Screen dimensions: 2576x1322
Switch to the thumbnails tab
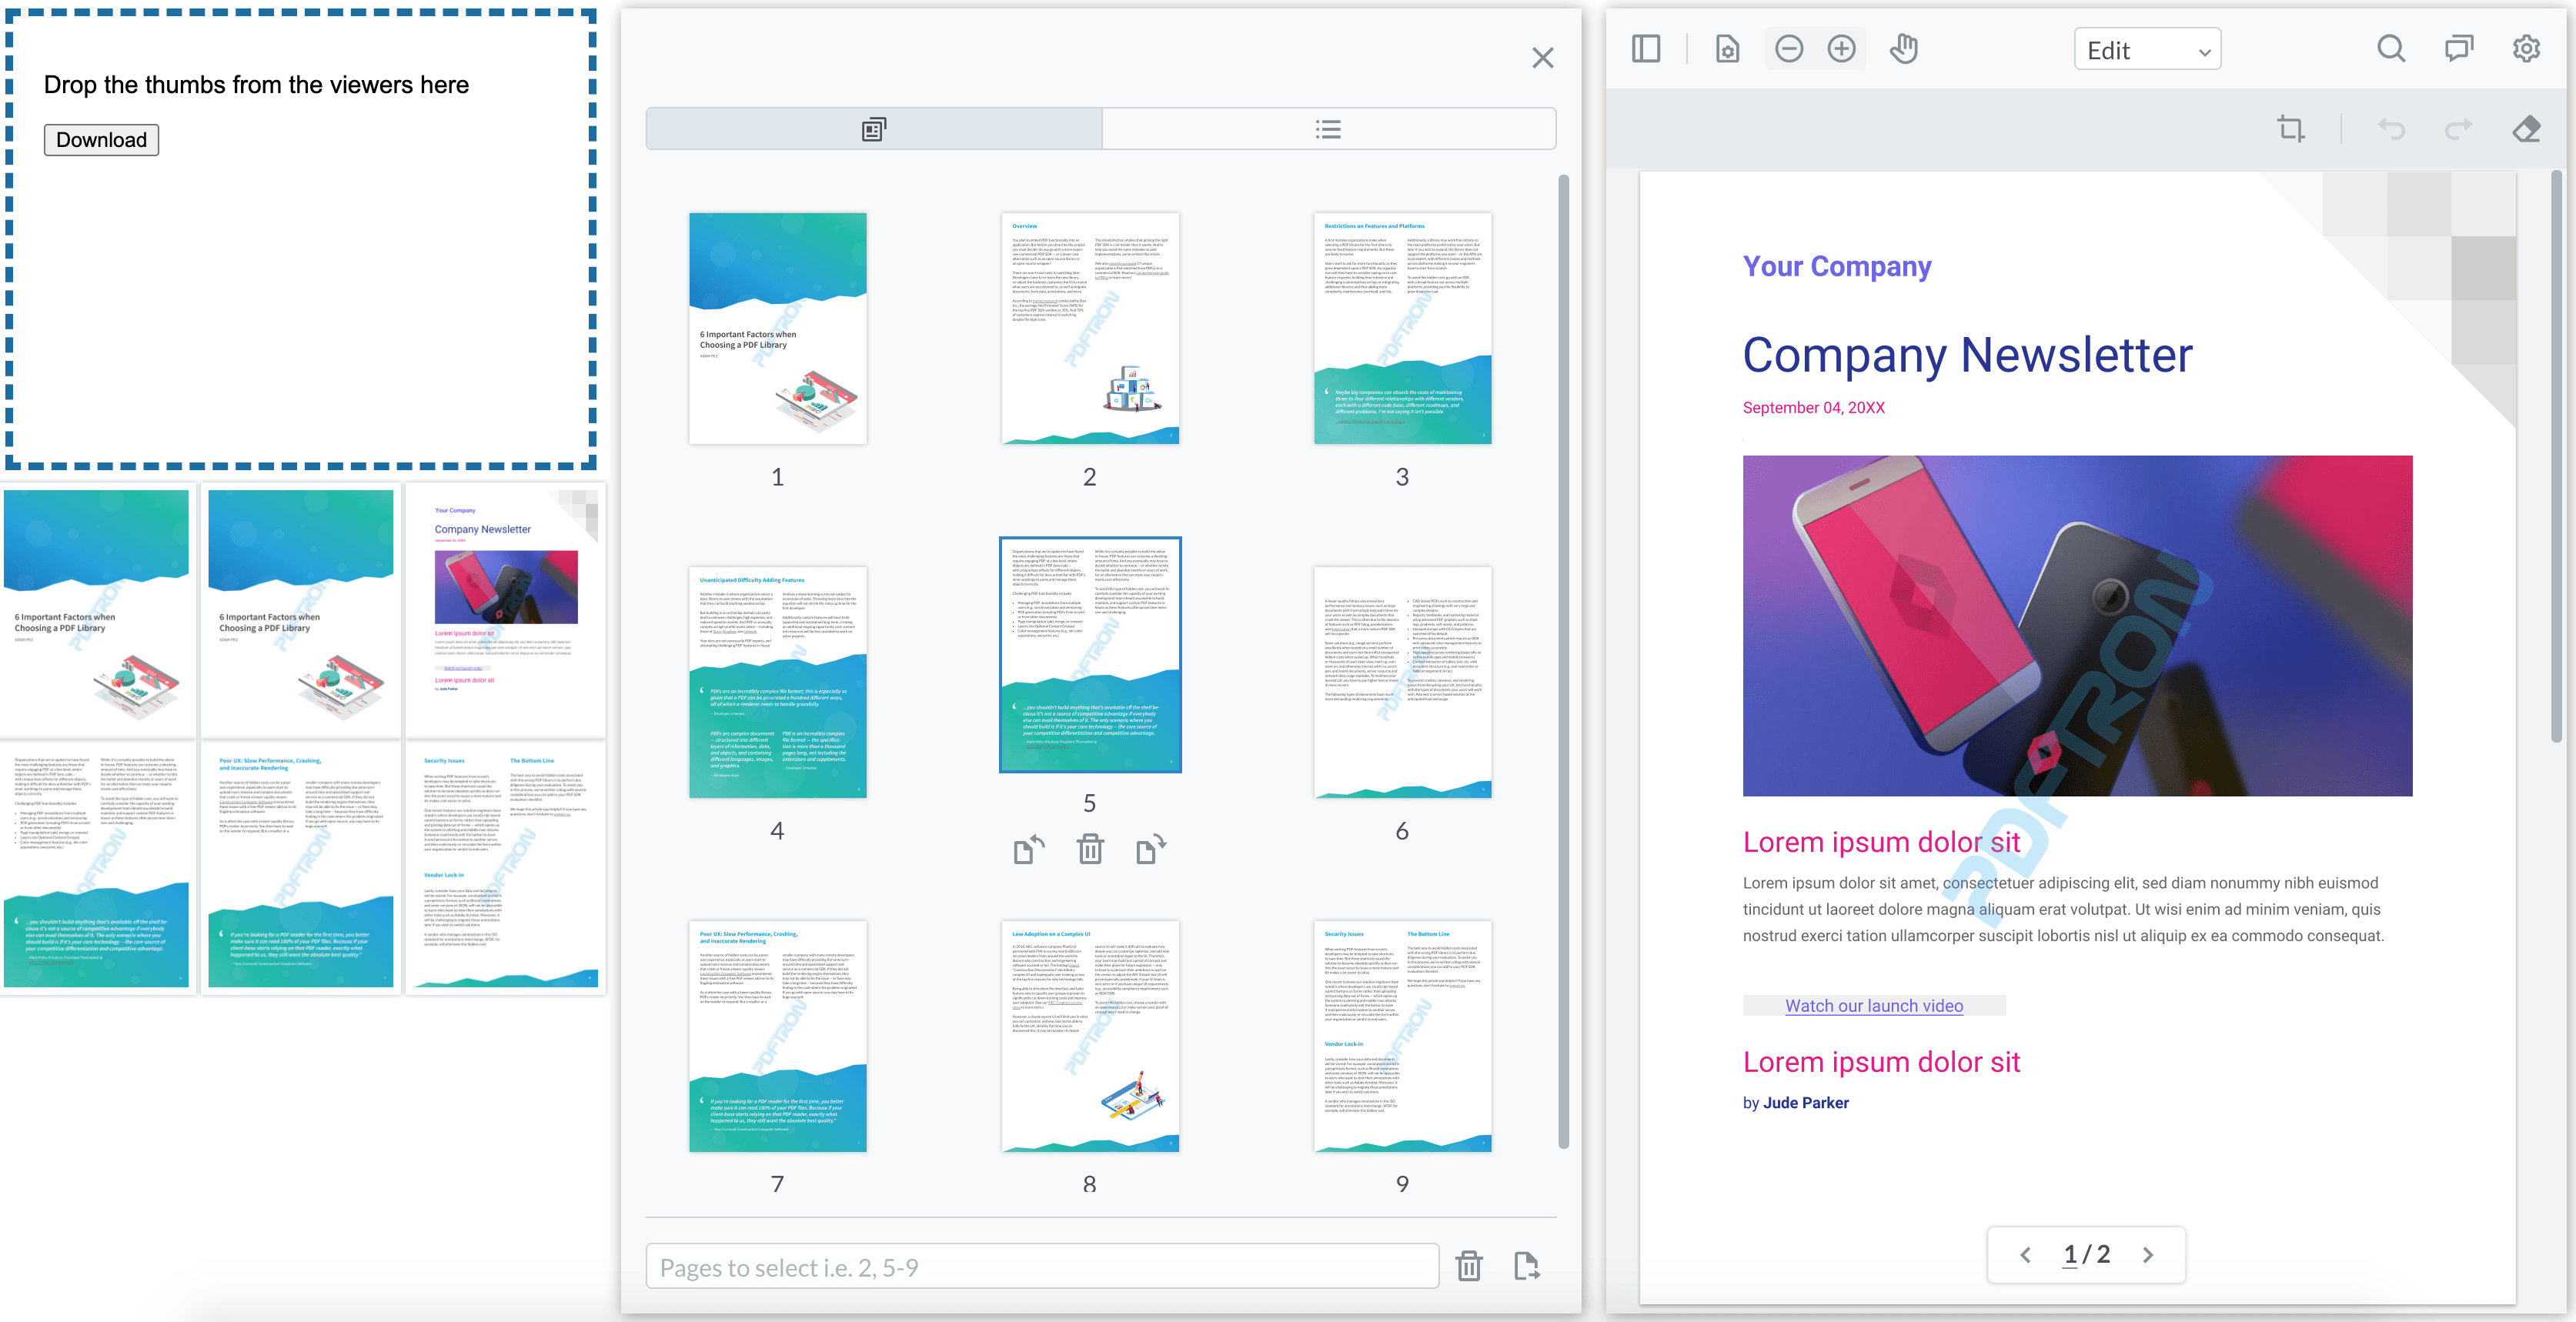click(x=873, y=129)
